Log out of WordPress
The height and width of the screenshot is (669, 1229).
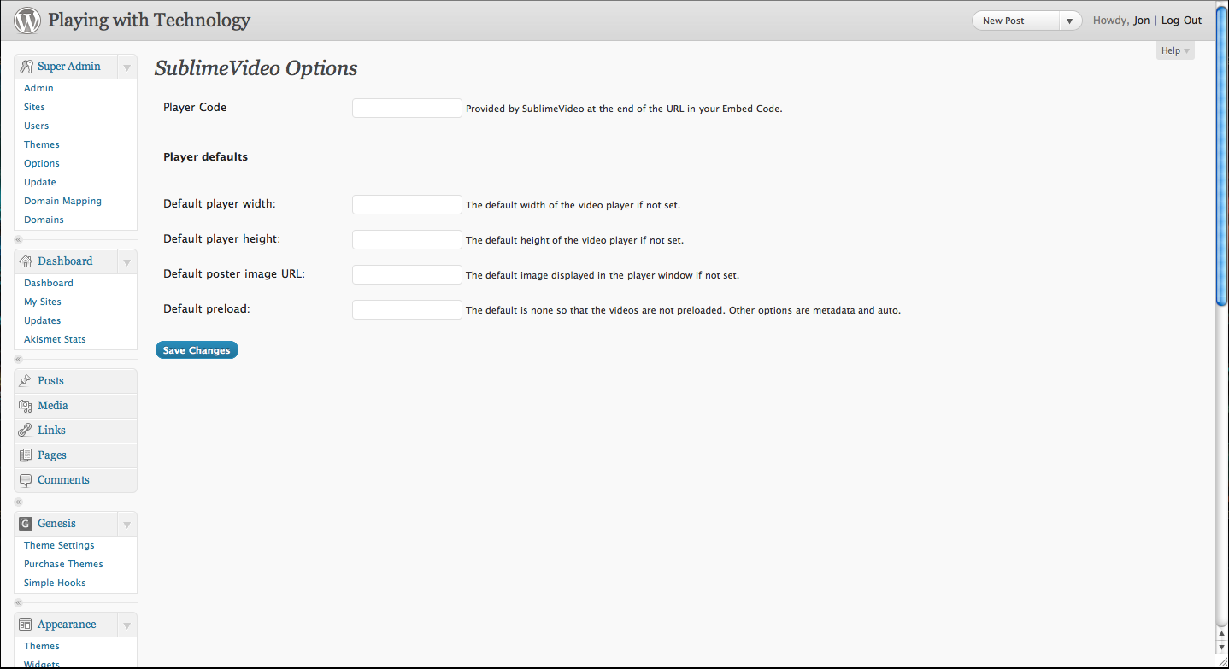coord(1181,21)
